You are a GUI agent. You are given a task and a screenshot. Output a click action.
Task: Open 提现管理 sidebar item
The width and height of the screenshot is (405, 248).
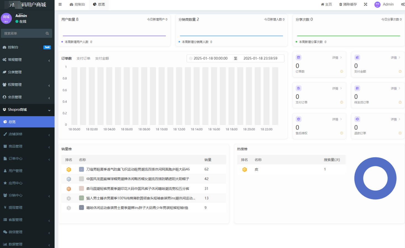pyautogui.click(x=27, y=208)
